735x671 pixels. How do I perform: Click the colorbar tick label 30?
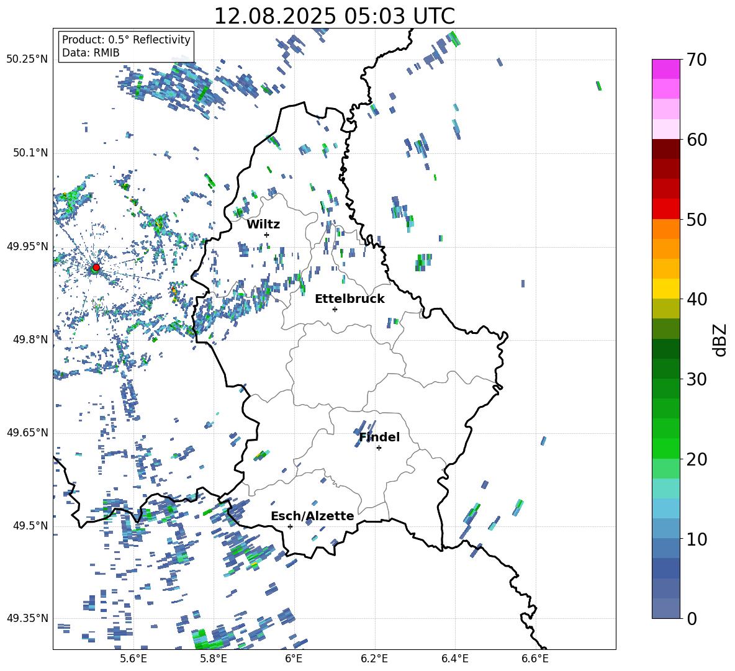tap(697, 379)
